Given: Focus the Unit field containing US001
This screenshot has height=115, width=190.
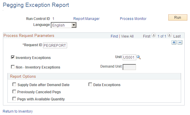Looking at the screenshot, I should point(129,57).
